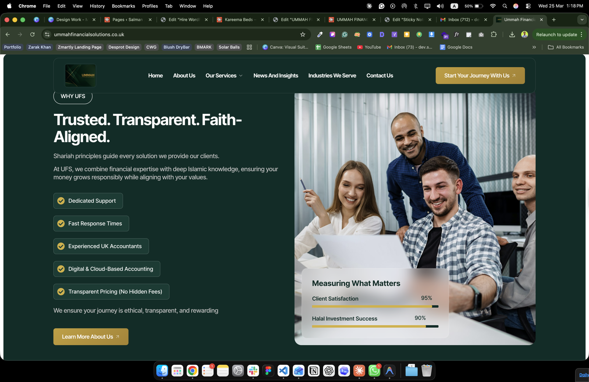Click the macOS Control Center menu bar icon
The width and height of the screenshot is (589, 382).
528,6
